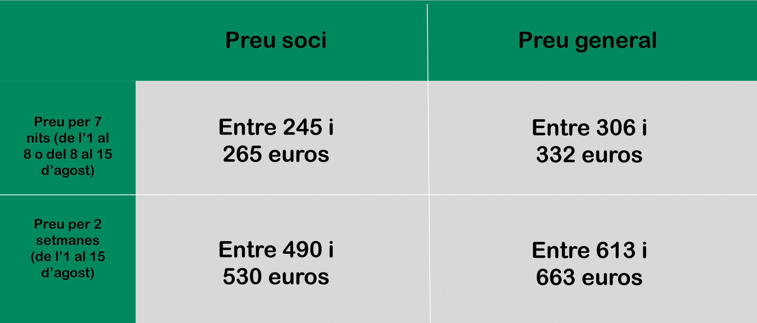The width and height of the screenshot is (757, 323).
Task: Click the 'Preu soci' column header
Action: point(276,40)
